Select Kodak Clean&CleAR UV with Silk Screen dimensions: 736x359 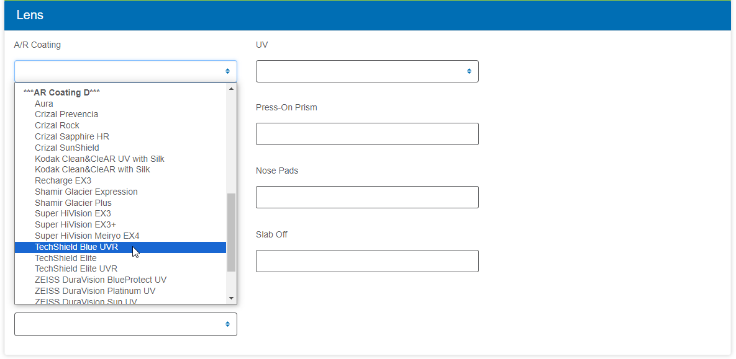[120, 159]
